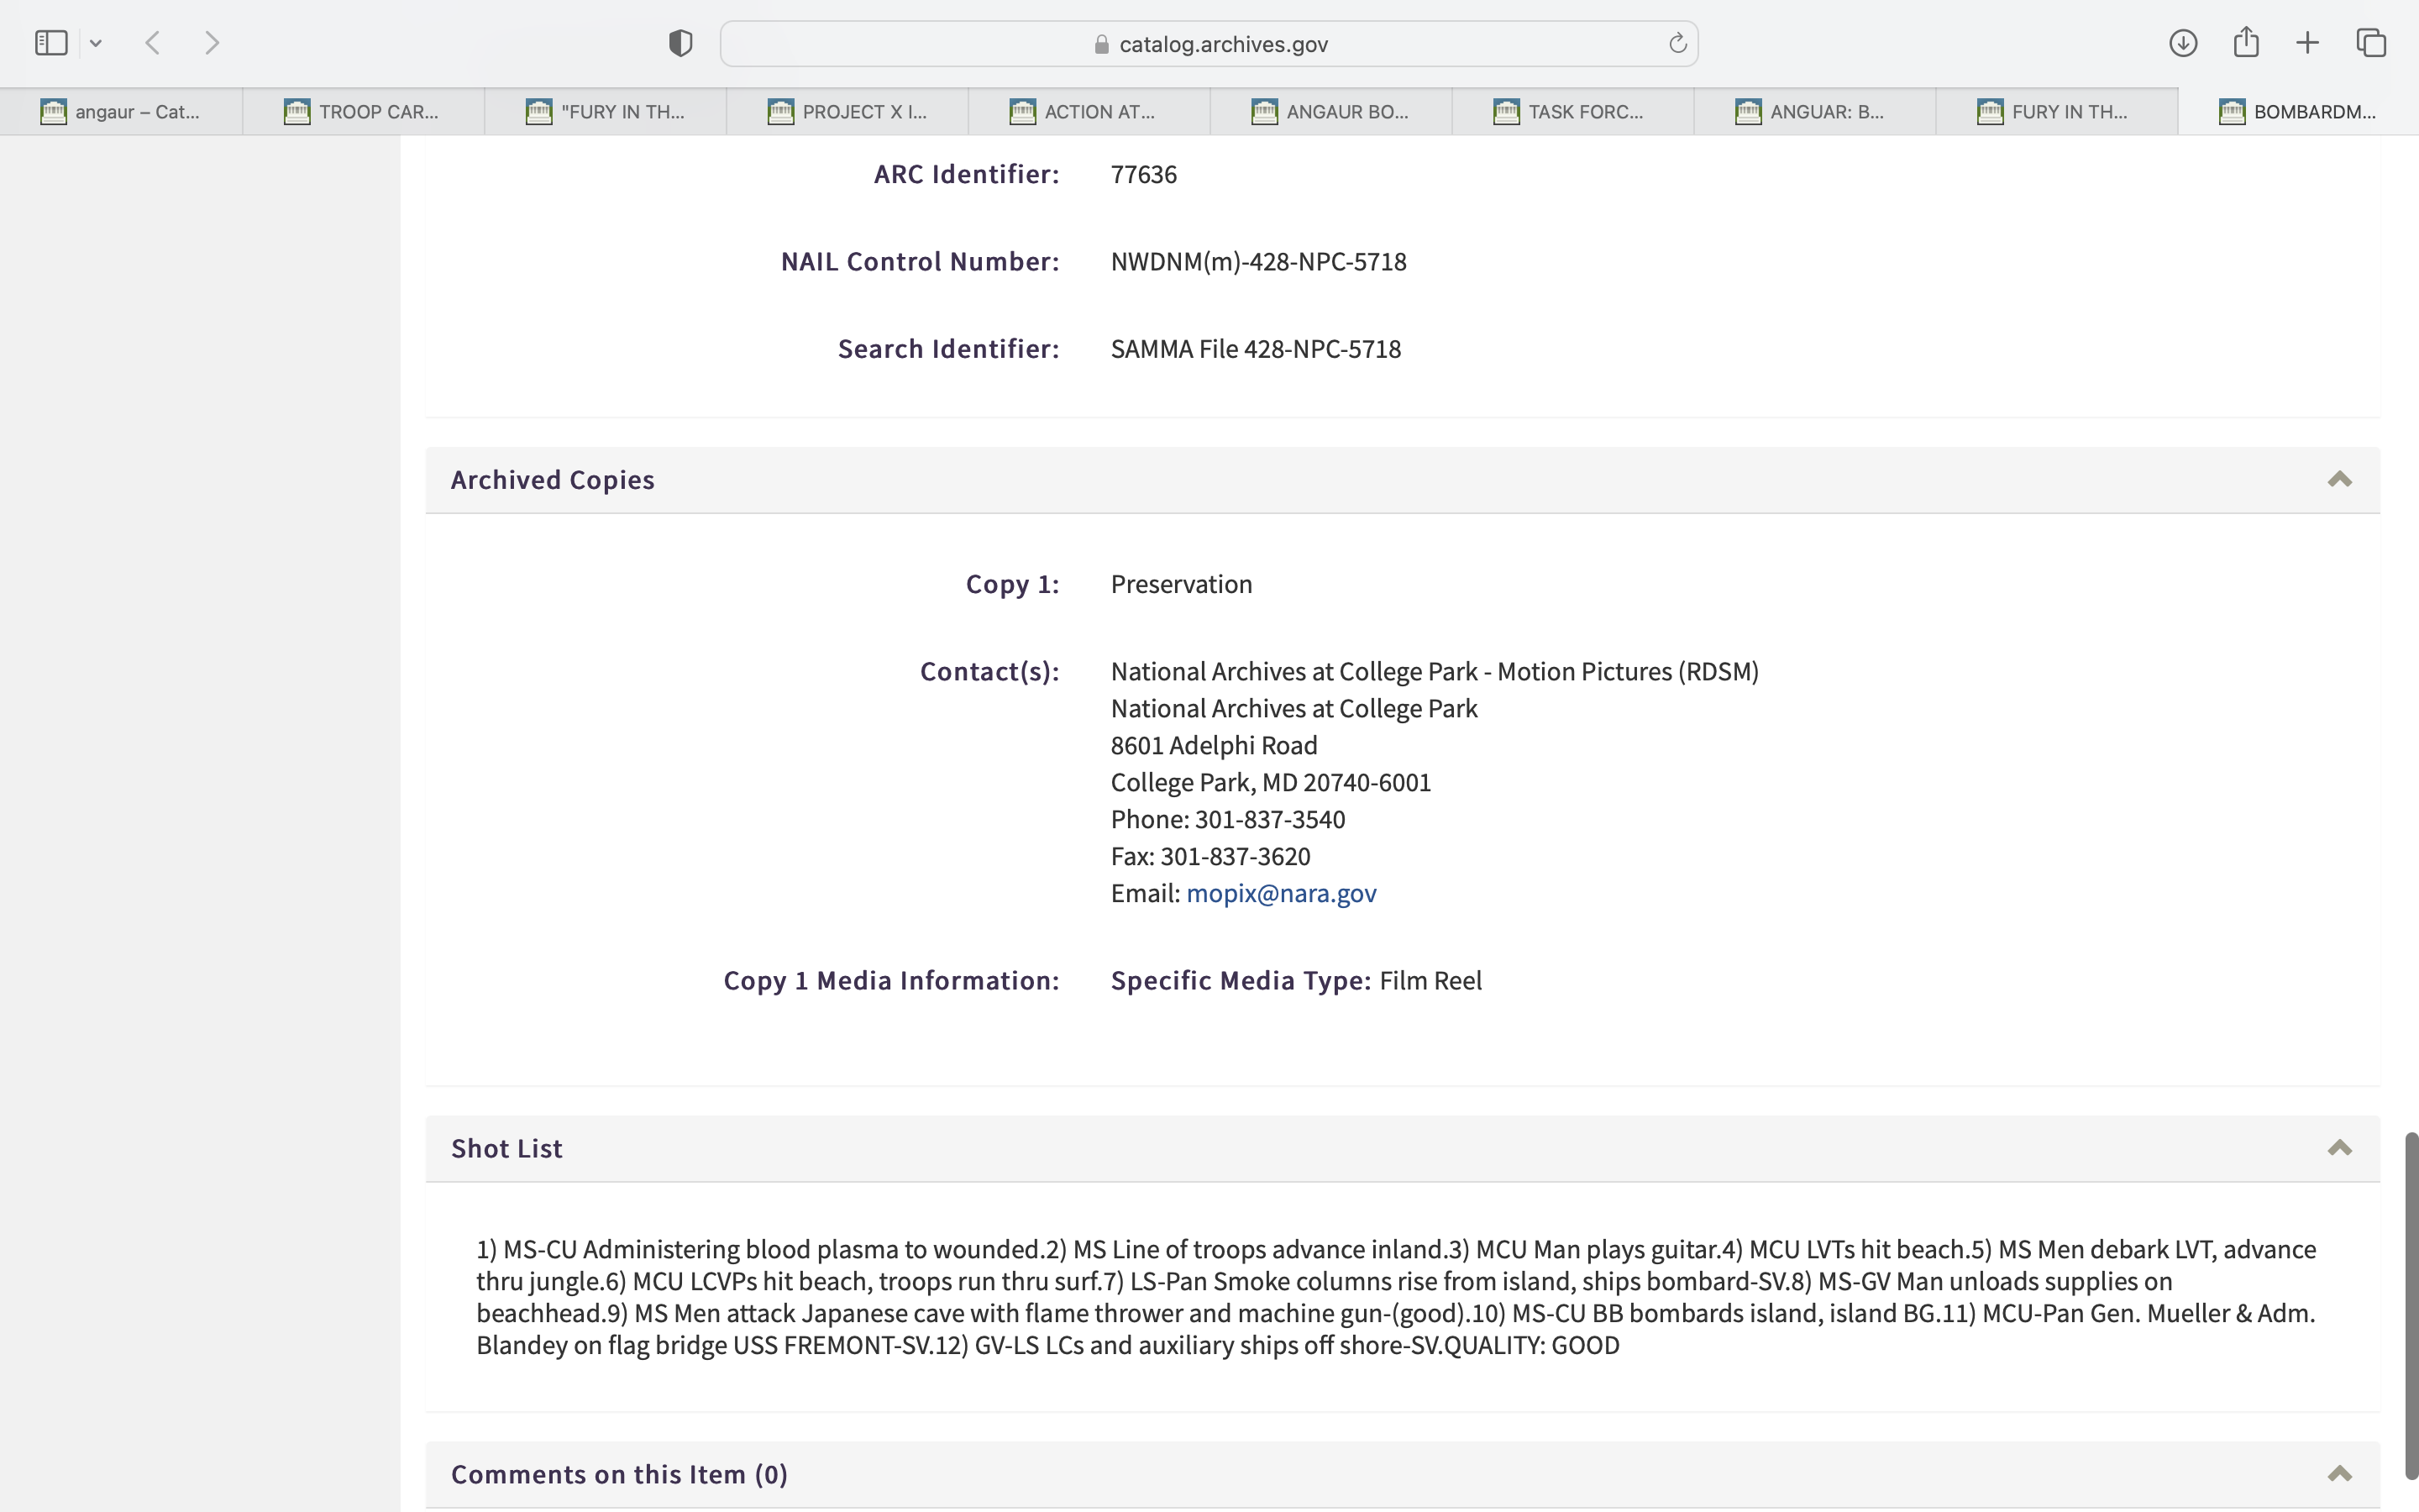Screen dimensions: 2419x1512
Task: Click the privacy shield icon
Action: click(680, 43)
